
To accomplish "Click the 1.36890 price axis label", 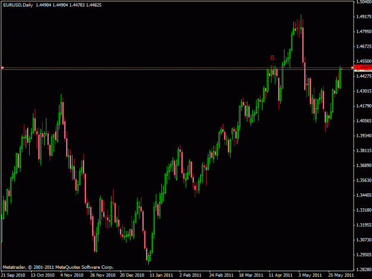I will coord(364,165).
